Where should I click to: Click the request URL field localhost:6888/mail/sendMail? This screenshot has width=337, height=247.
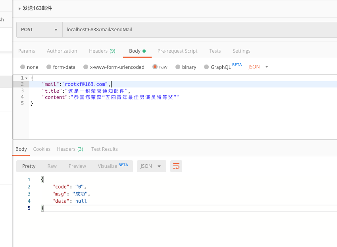[x=200, y=30]
